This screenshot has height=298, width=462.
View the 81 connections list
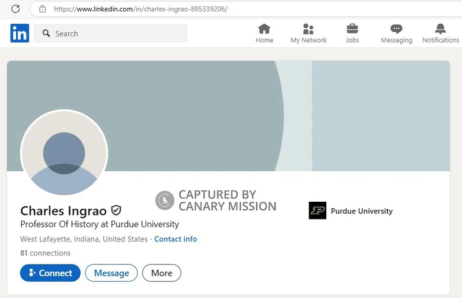point(46,253)
